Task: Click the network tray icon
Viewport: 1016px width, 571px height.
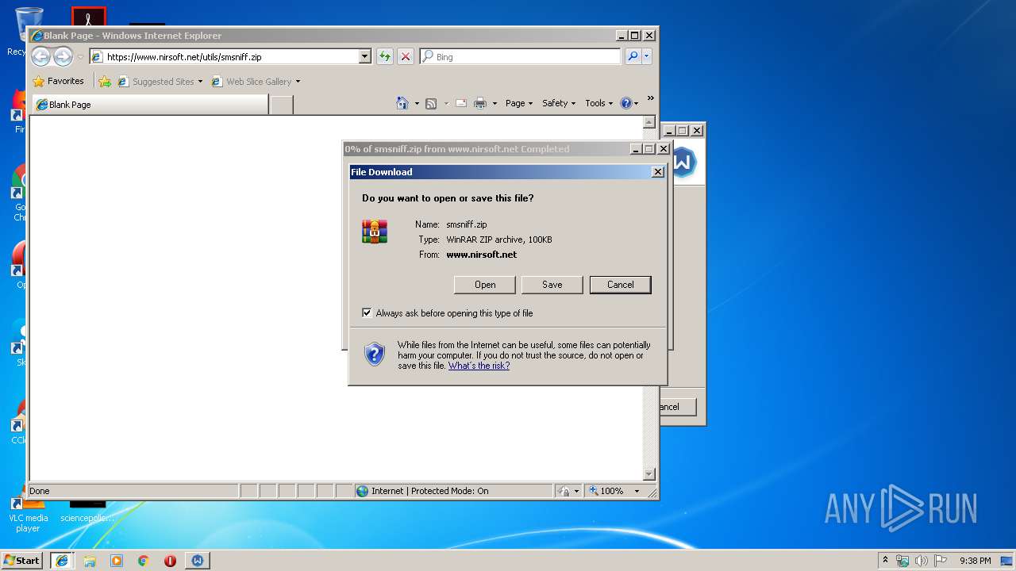Action: 902,561
